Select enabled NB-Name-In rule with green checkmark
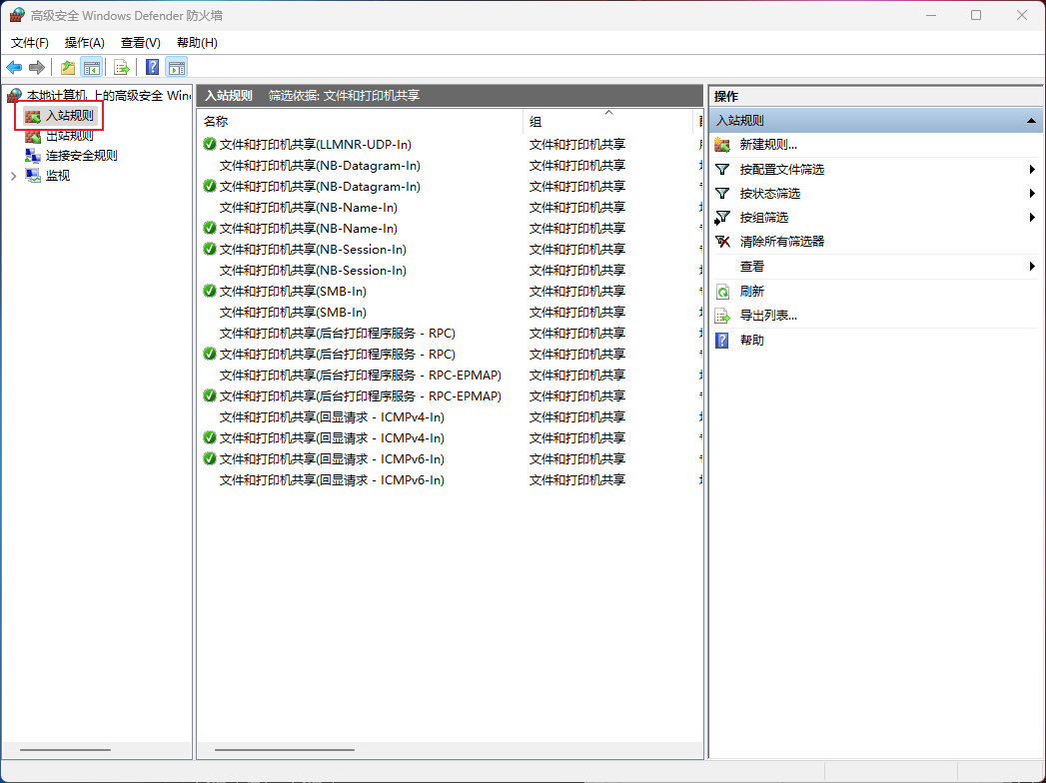 308,228
